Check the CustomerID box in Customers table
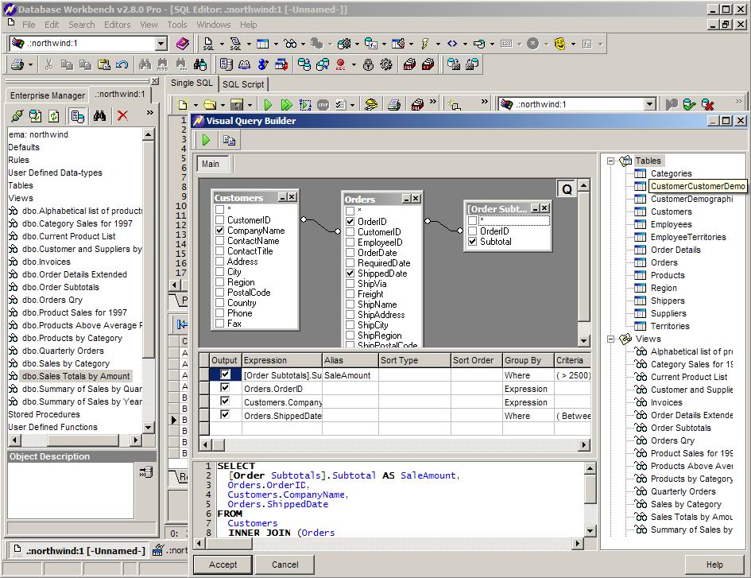 pyautogui.click(x=220, y=220)
